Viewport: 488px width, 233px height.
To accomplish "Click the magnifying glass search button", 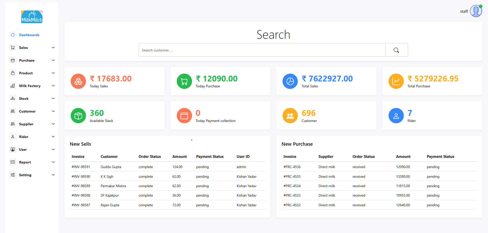I will pos(396,50).
